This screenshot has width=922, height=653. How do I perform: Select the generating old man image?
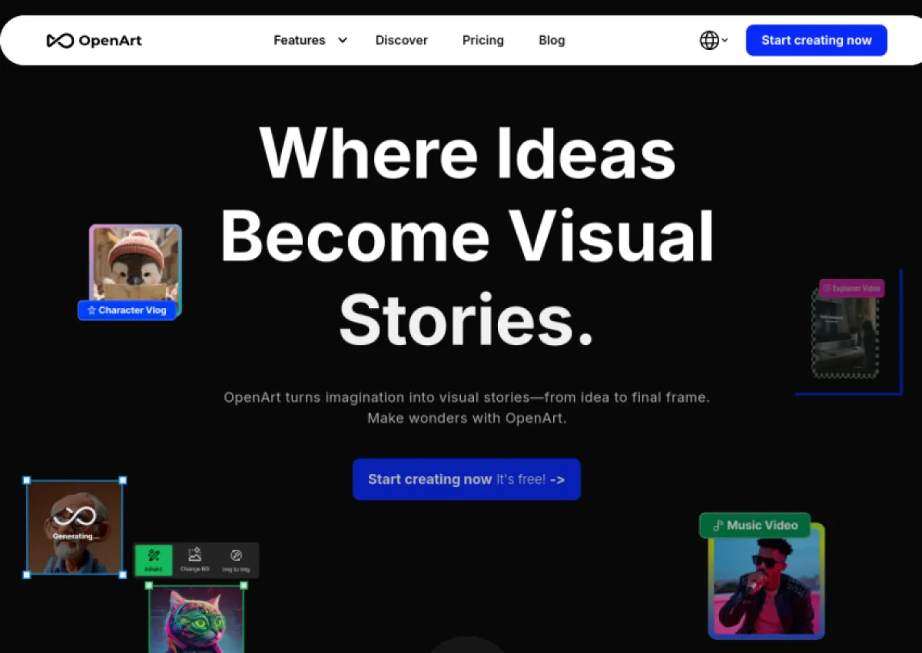tap(75, 527)
